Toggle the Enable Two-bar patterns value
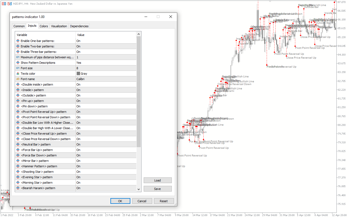The image size is (349, 218). click(106, 46)
